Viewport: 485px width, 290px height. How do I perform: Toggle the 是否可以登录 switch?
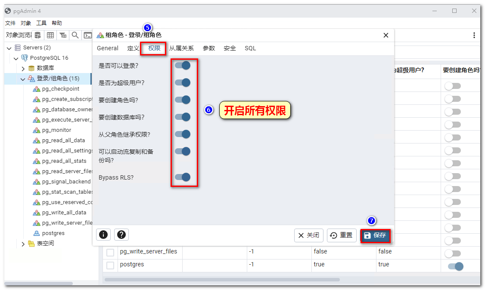[x=183, y=65]
